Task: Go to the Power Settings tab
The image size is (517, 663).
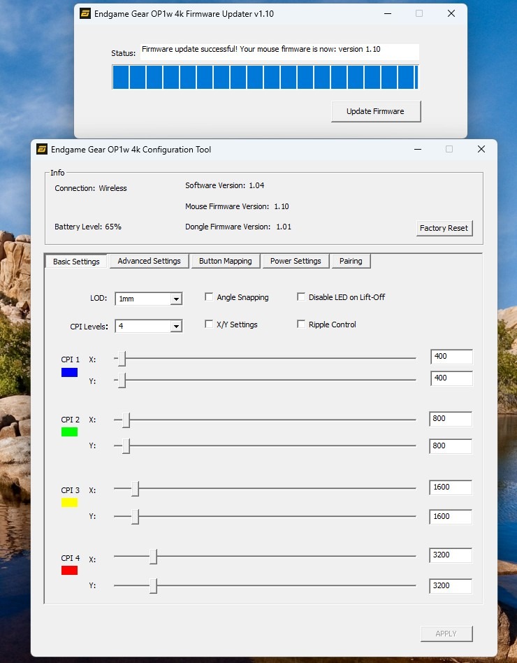Action: coord(296,261)
